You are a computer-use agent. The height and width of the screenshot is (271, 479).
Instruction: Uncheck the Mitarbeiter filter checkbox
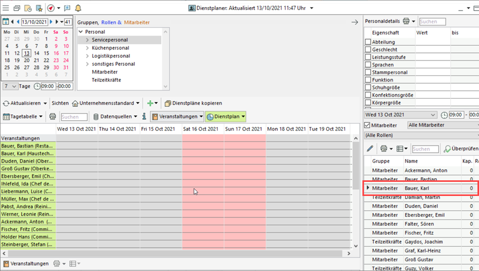[x=367, y=125]
